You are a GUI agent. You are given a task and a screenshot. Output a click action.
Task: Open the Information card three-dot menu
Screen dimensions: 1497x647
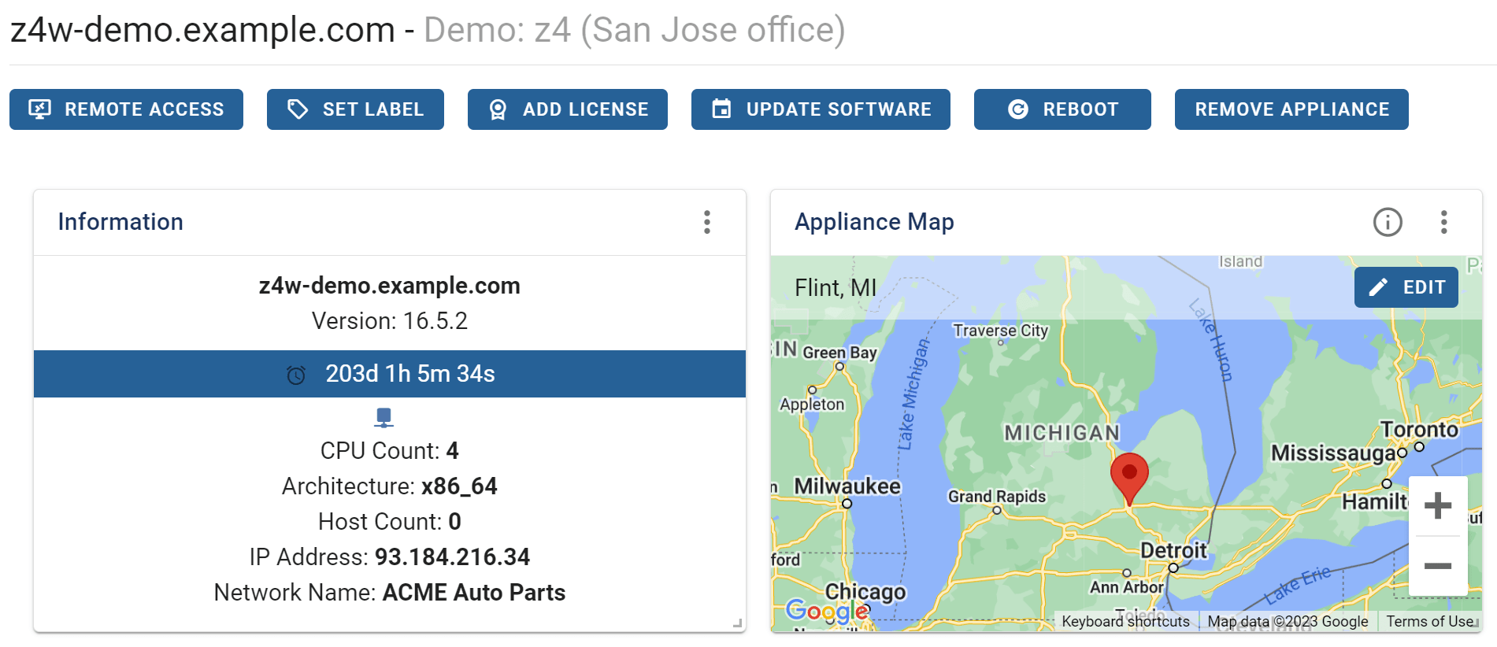pyautogui.click(x=707, y=222)
